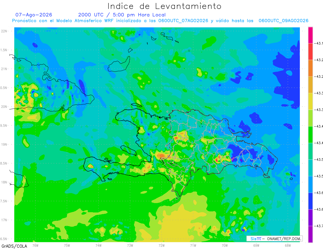This screenshot has width=323, height=249.
Task: Click the bright yellow legend swatch
Action: (310, 102)
